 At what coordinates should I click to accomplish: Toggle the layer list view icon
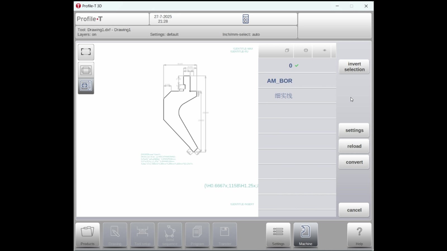[86, 86]
